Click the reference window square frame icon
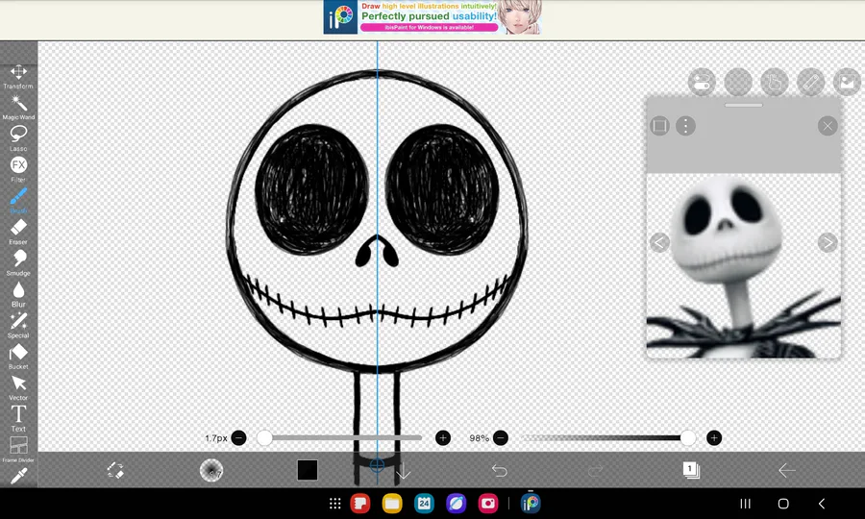The height and width of the screenshot is (519, 865). coord(659,126)
